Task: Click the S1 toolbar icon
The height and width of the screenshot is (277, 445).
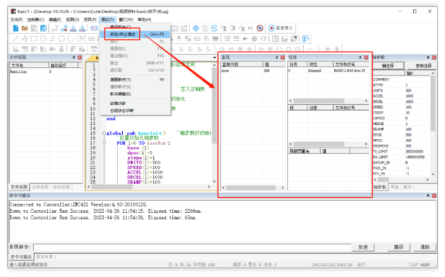Action: click(181, 50)
